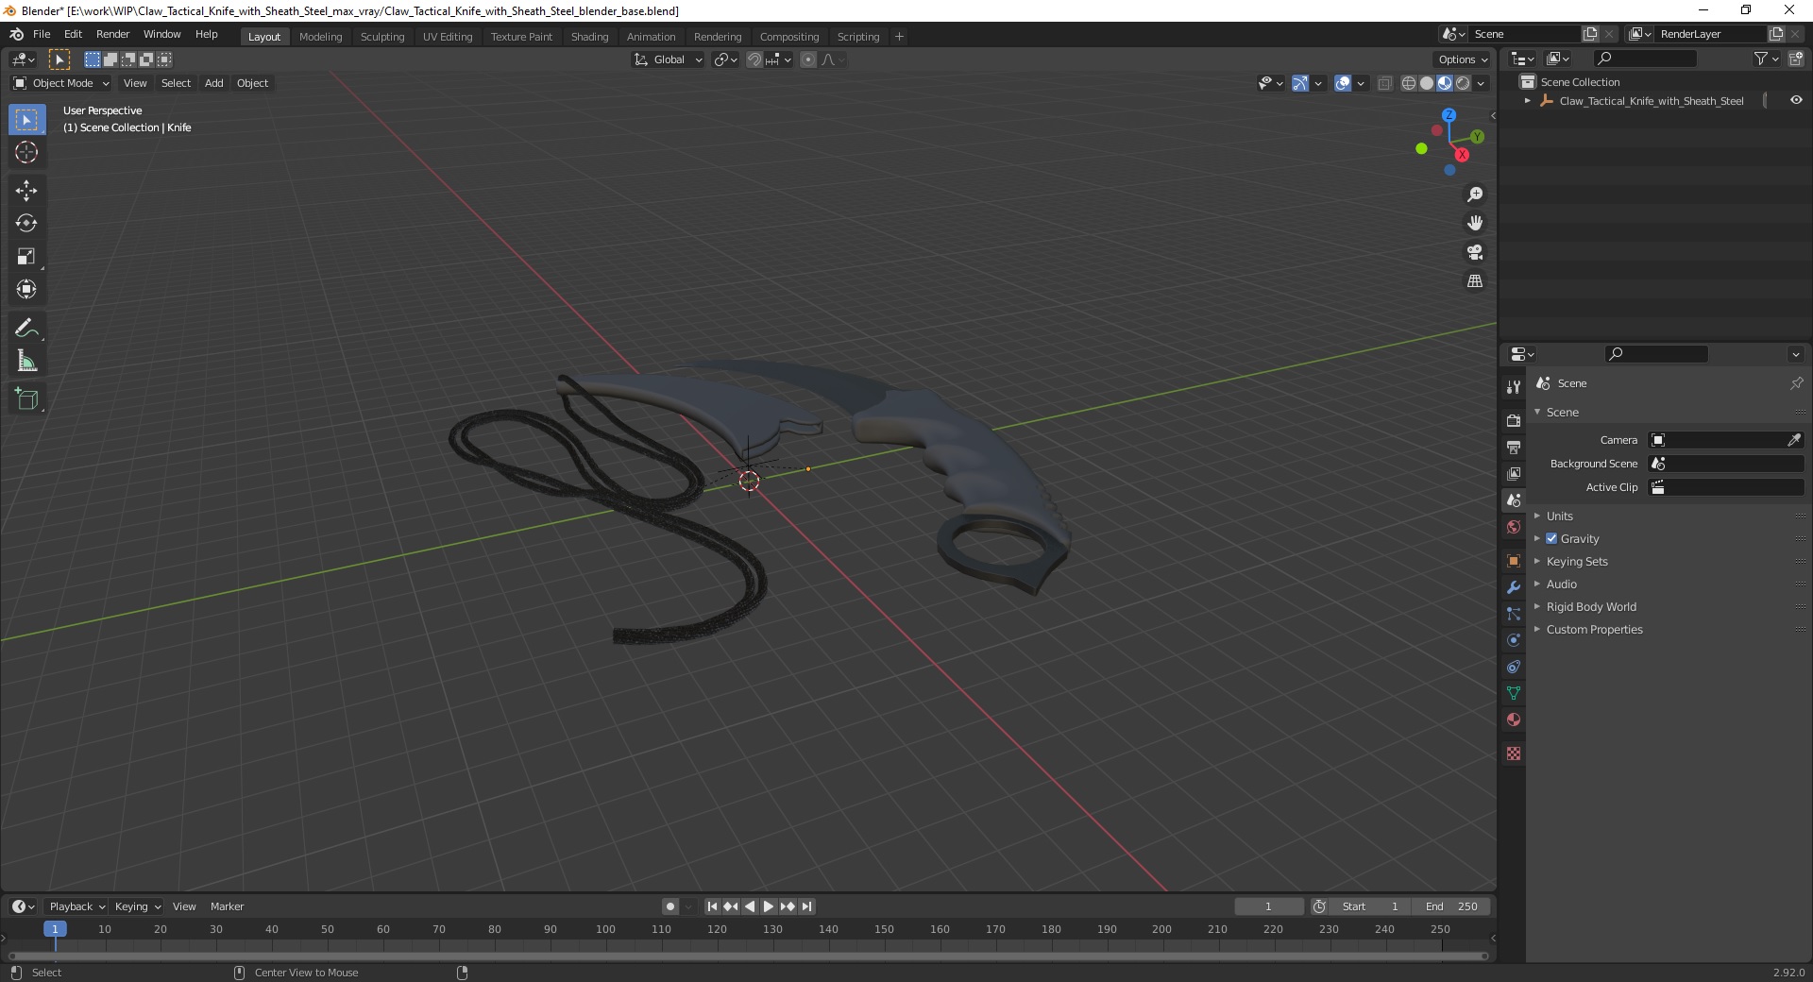Click the pan view hand icon
The height and width of the screenshot is (982, 1813).
pos(1475,224)
